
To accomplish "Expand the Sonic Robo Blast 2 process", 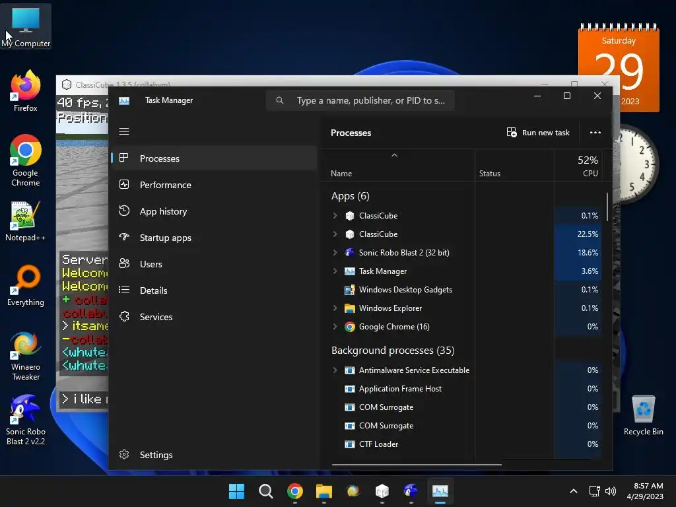I will coord(335,253).
